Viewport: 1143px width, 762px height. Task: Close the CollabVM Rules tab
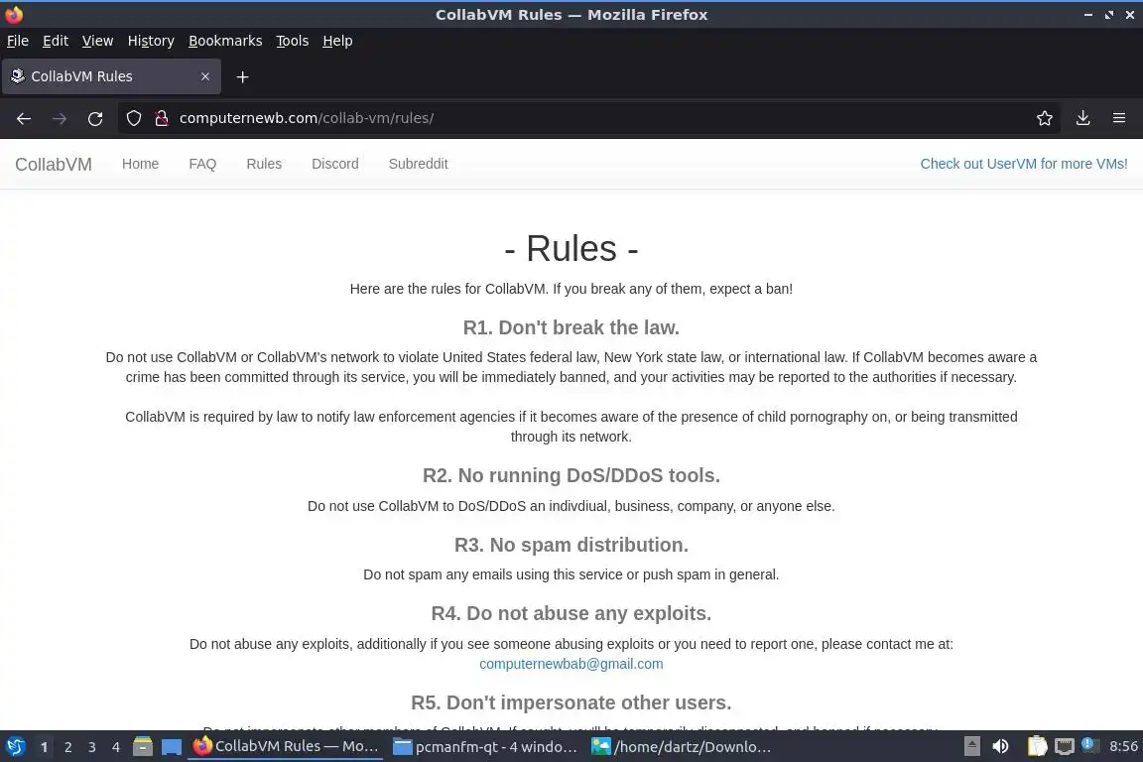click(204, 76)
